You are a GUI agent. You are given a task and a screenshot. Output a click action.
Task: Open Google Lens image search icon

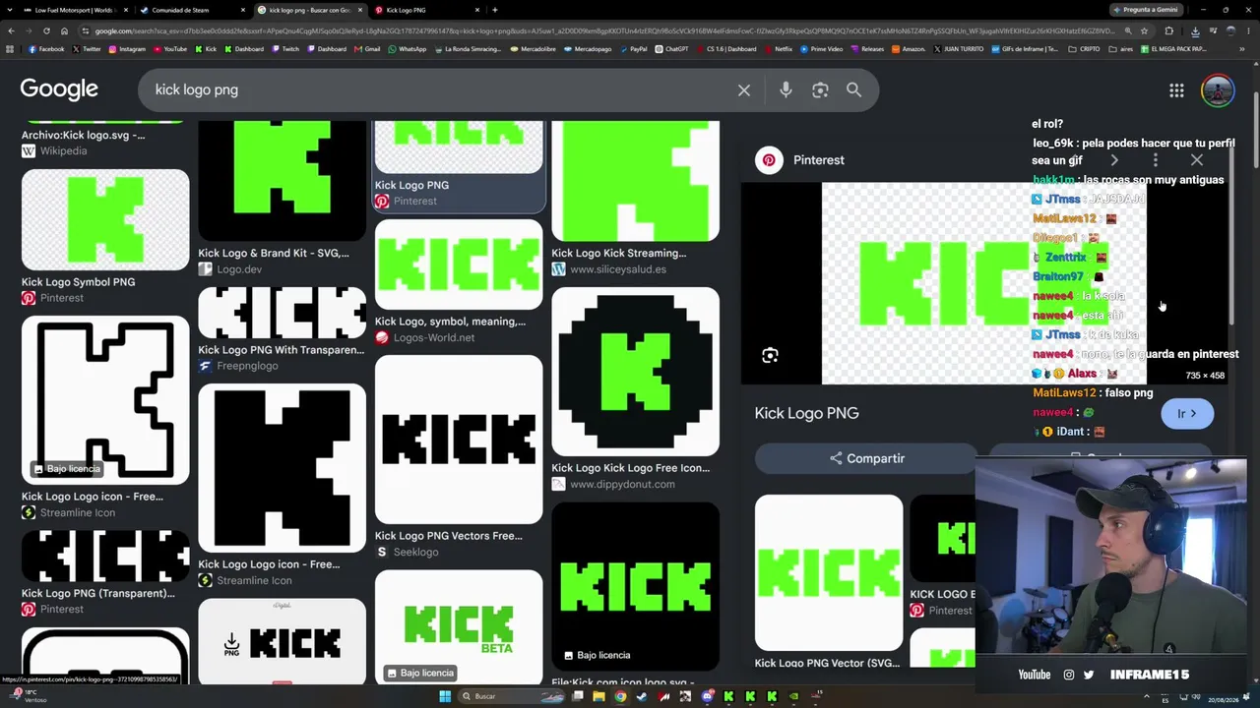820,90
